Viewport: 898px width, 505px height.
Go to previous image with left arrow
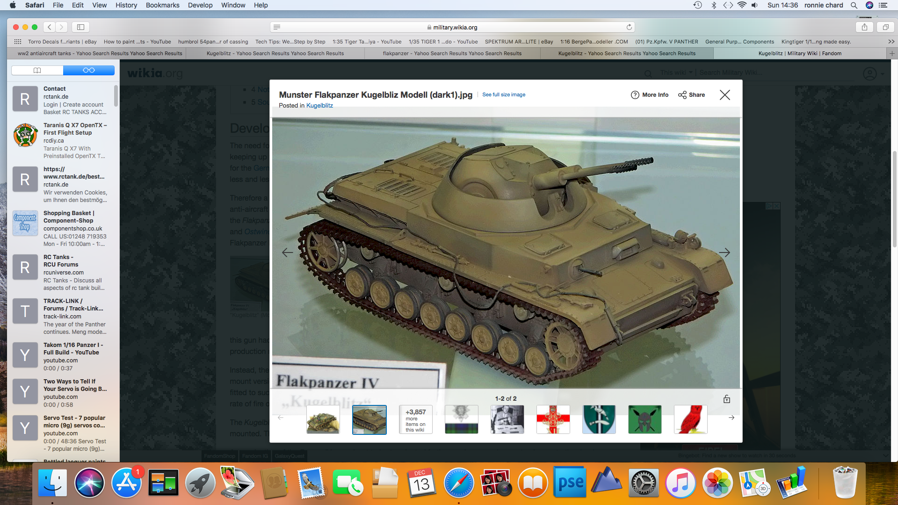[287, 252]
